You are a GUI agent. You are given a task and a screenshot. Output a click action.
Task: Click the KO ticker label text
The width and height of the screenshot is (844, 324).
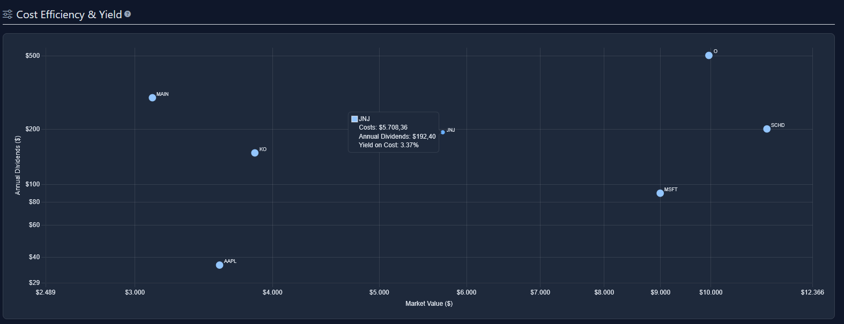click(263, 149)
